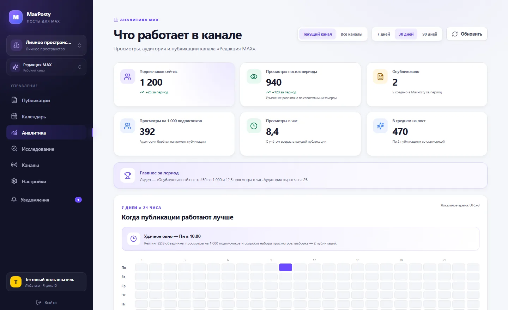Click the trophy icon in Главное за период
The image size is (508, 310).
coord(128,175)
